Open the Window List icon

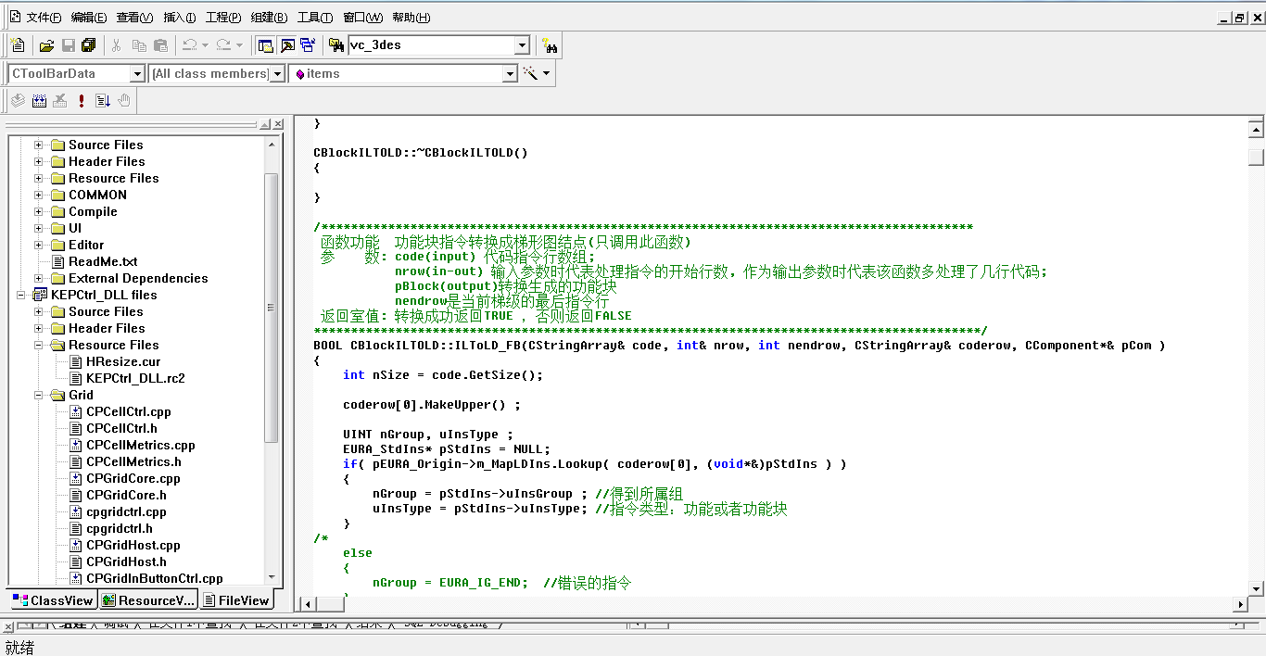point(308,44)
